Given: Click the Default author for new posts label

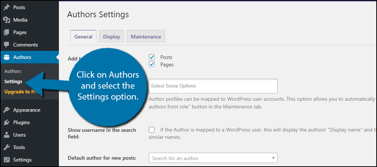Looking at the screenshot, I should click(102, 158).
